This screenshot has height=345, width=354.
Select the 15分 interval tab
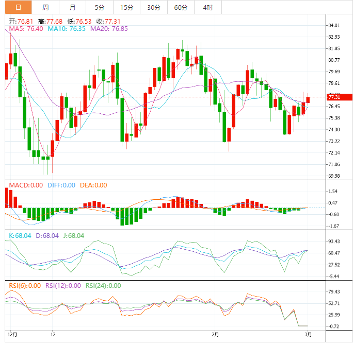click(126, 7)
